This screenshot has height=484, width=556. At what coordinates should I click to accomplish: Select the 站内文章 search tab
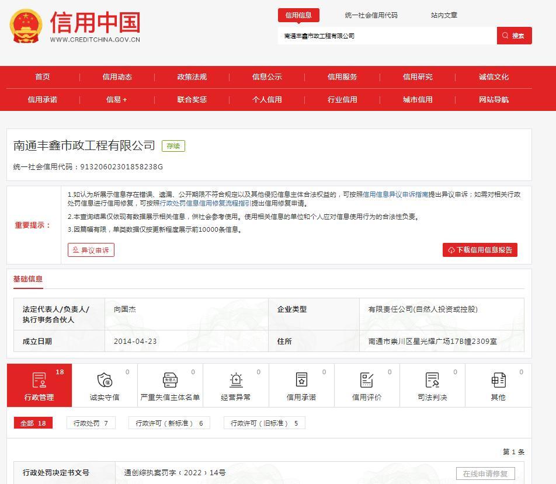444,15
